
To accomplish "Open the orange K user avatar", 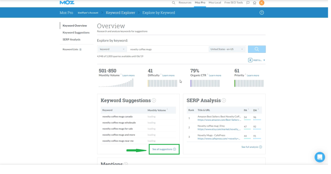I will pos(262,3).
